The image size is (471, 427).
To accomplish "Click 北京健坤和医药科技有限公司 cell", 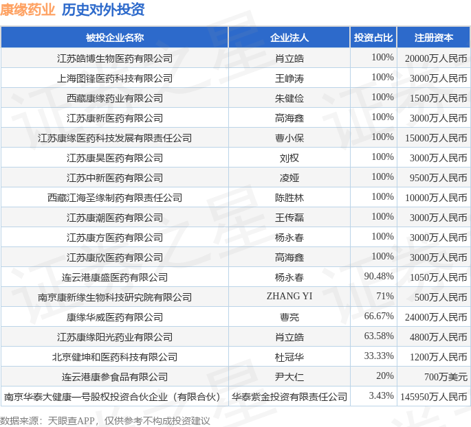I will pos(114,357).
